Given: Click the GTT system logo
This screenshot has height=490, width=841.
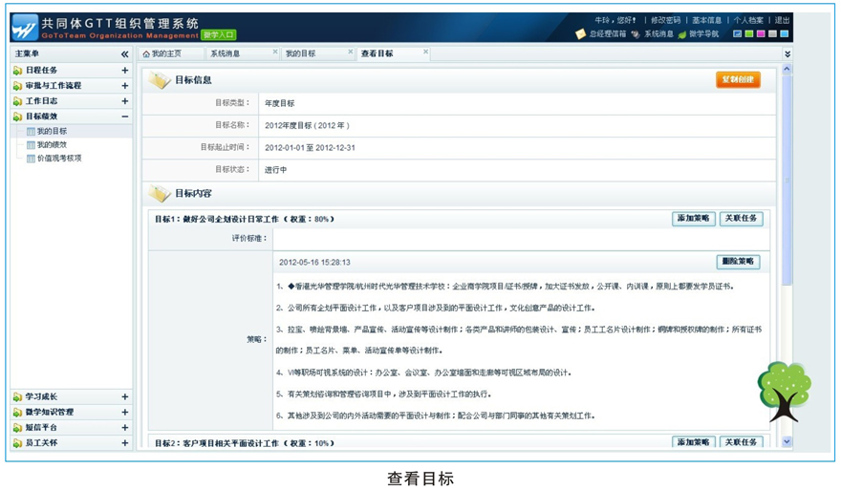Looking at the screenshot, I should (x=25, y=26).
